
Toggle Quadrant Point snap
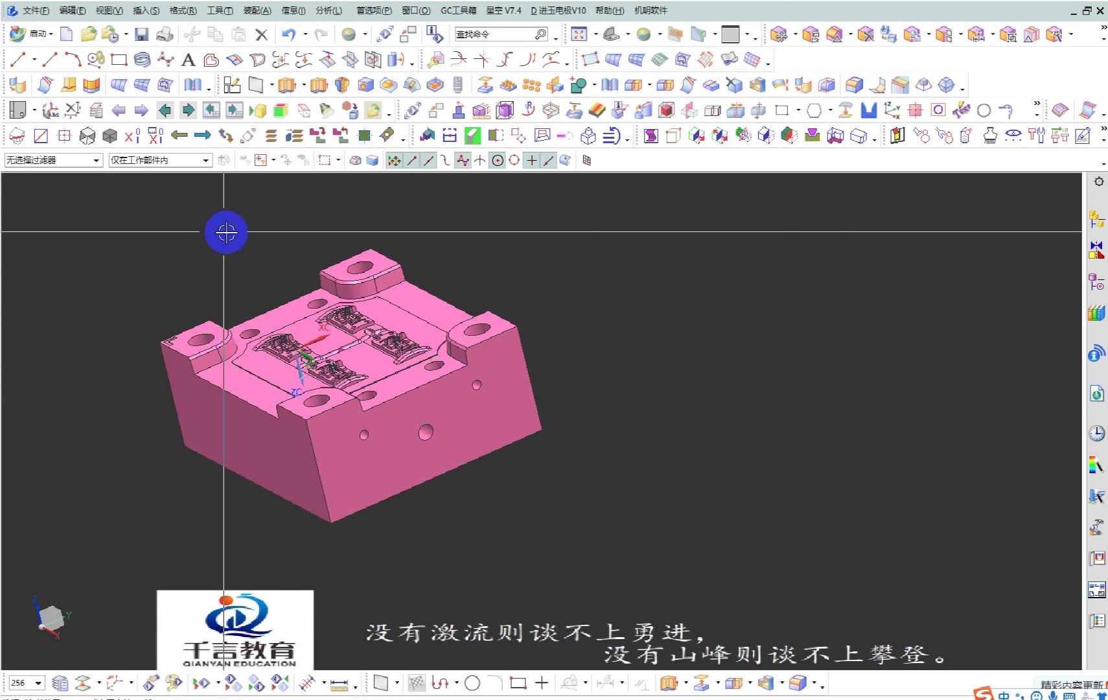click(x=514, y=160)
